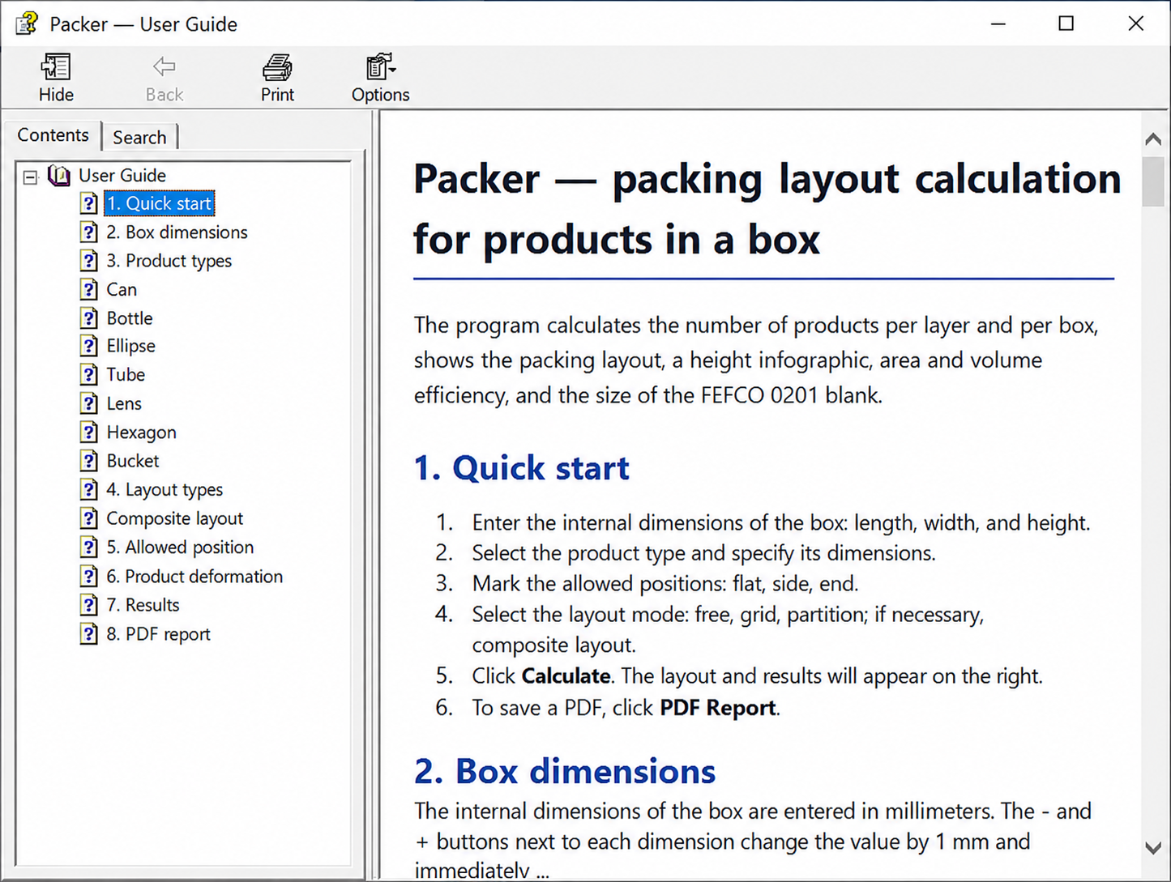
Task: Click the help icon beside Box dimensions
Action: click(89, 232)
